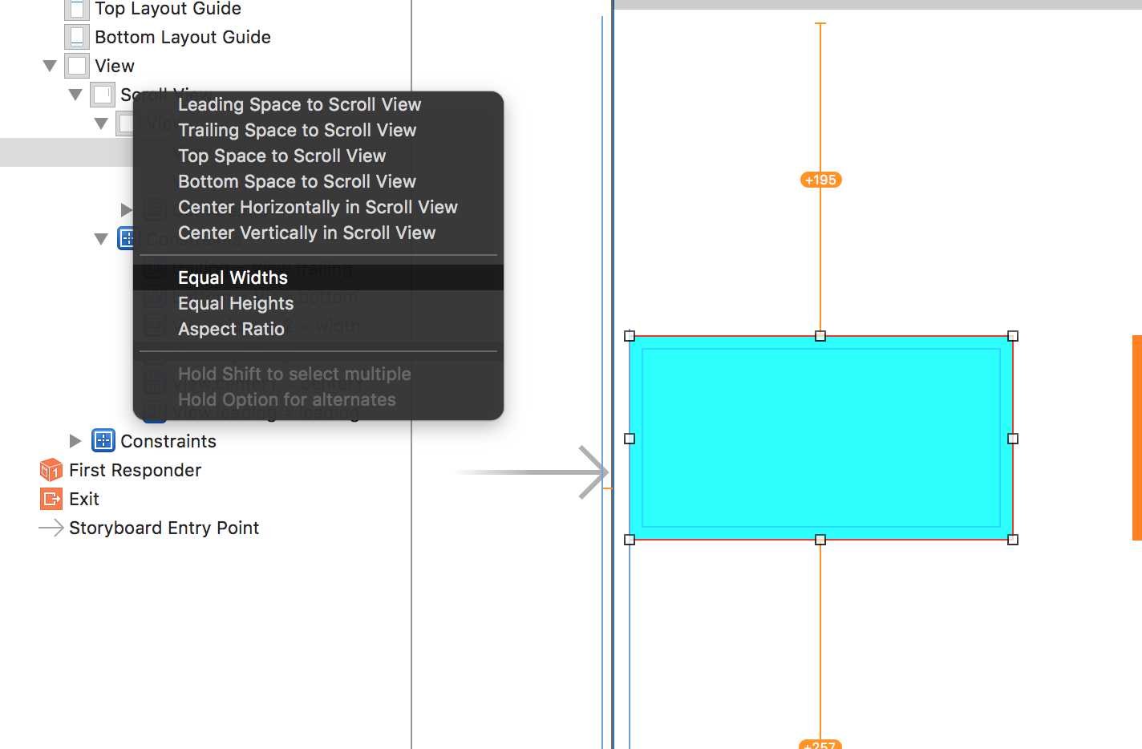
Task: Collapse the constraints group next to popup
Action: [x=101, y=239]
